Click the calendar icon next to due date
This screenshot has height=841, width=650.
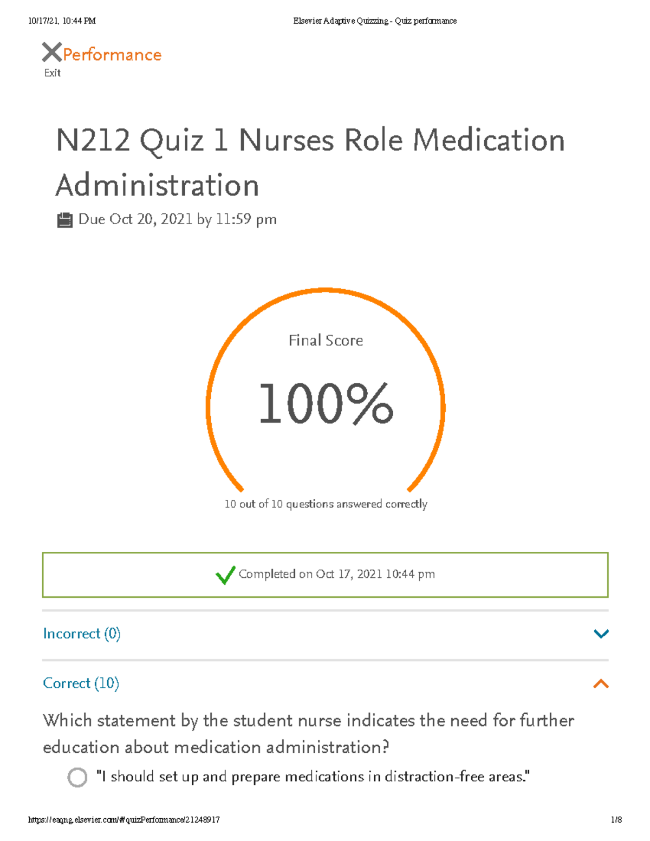pos(66,219)
